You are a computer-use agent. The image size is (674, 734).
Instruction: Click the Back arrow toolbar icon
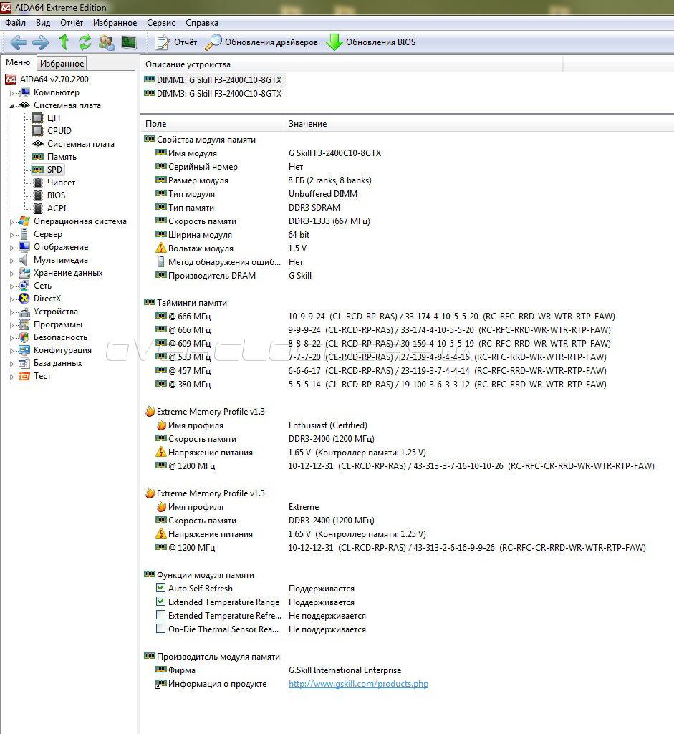tap(18, 42)
